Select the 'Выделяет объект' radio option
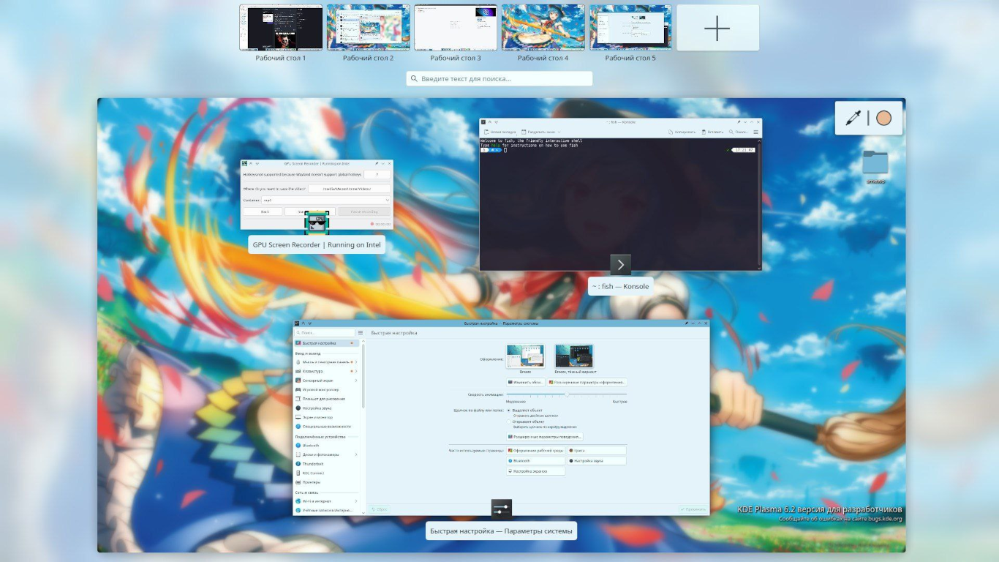Image resolution: width=999 pixels, height=562 pixels. [509, 411]
